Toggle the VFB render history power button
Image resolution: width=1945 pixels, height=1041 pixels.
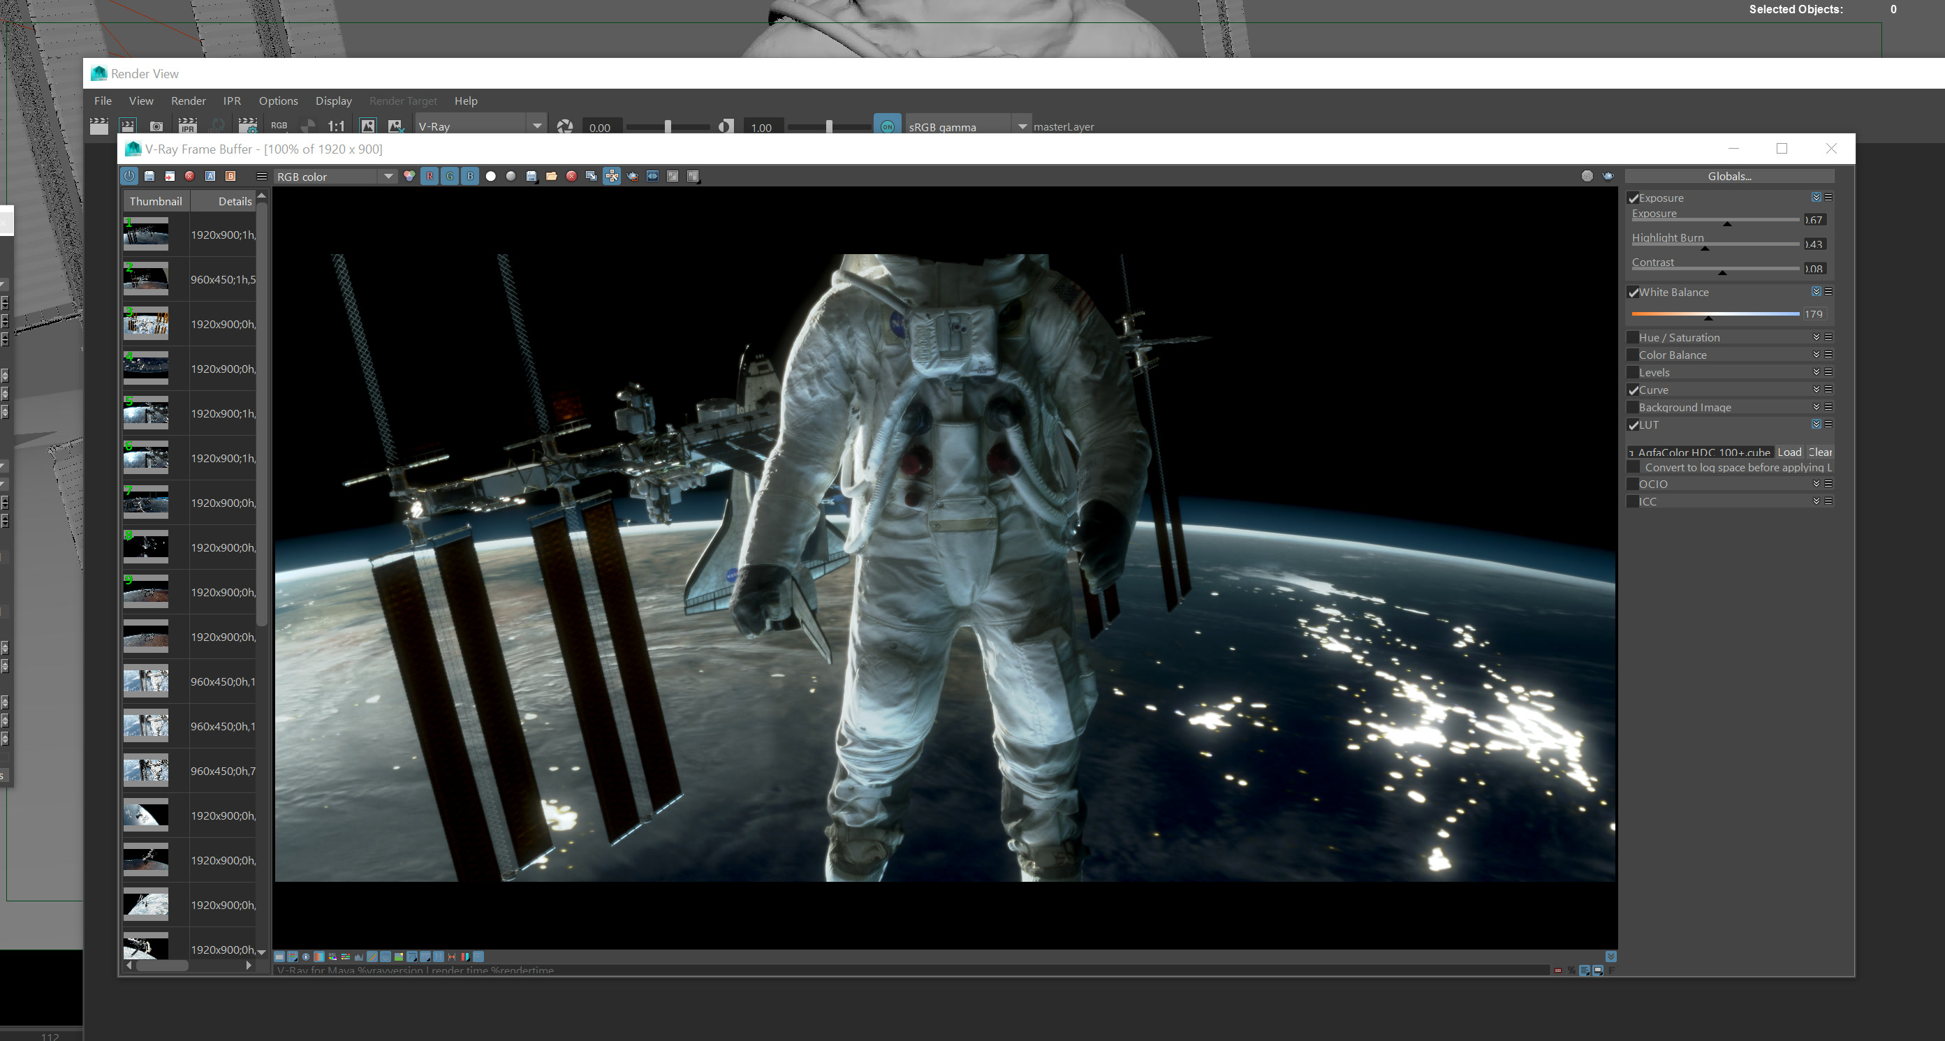point(129,176)
